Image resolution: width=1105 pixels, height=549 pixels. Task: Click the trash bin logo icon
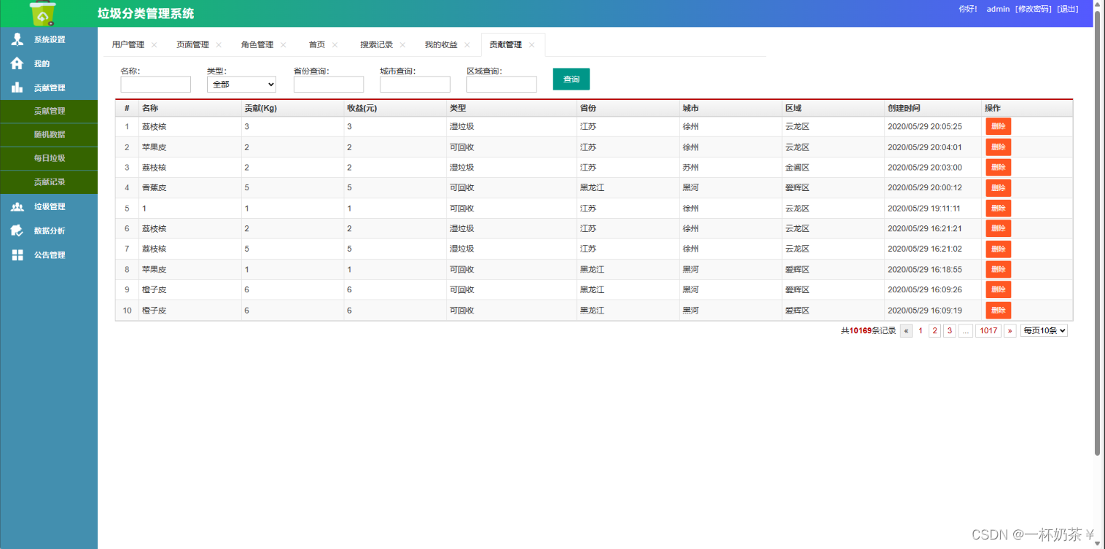(42, 13)
